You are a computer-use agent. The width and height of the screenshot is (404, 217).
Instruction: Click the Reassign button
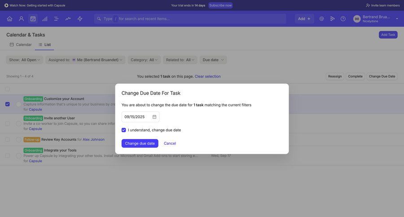(335, 77)
